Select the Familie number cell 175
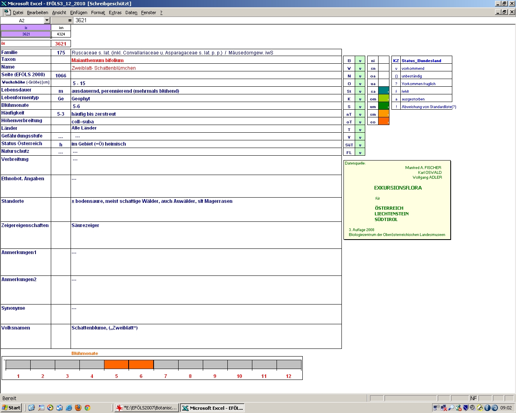This screenshot has height=413, width=516. [x=61, y=52]
